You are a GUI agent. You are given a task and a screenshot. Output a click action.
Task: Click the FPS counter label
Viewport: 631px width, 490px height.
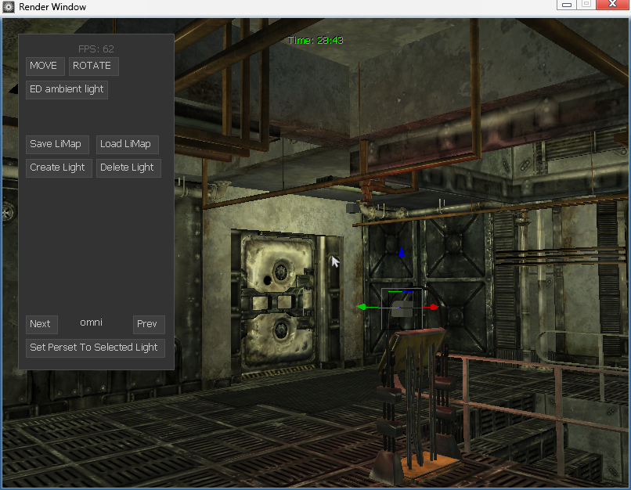click(x=96, y=49)
